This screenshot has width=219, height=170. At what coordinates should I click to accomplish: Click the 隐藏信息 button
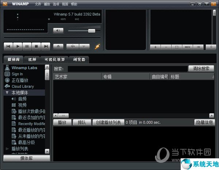tap(204, 123)
